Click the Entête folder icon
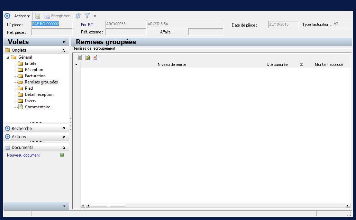 click(x=20, y=63)
